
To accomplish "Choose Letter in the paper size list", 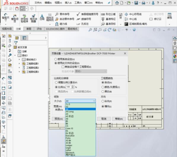I will pos(80,150).
